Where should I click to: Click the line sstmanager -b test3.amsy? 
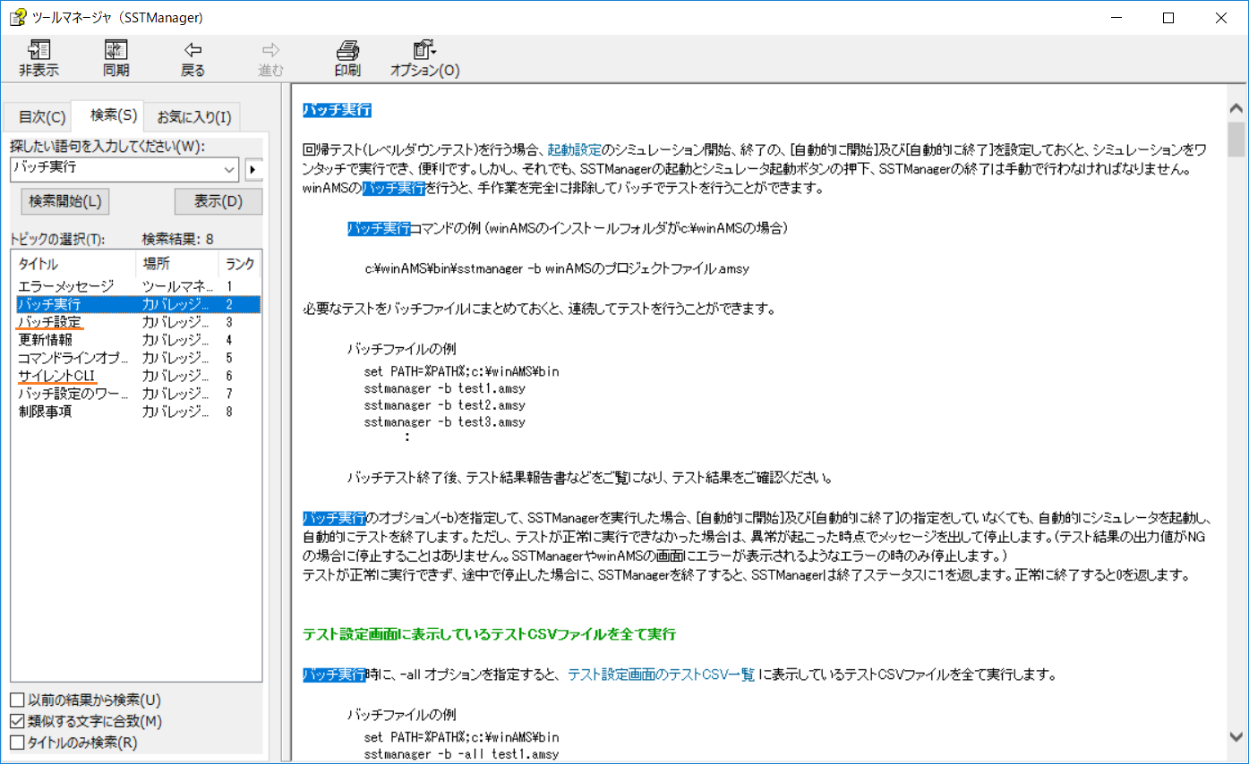[445, 421]
